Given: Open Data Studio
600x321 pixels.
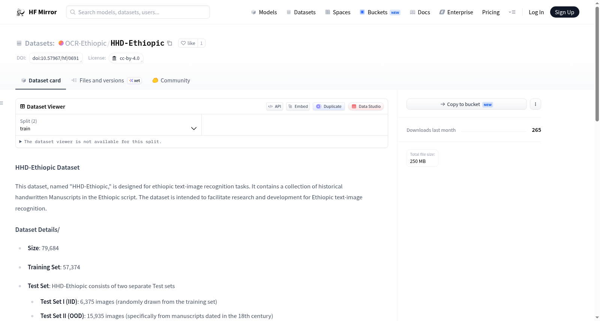Looking at the screenshot, I should tap(366, 106).
